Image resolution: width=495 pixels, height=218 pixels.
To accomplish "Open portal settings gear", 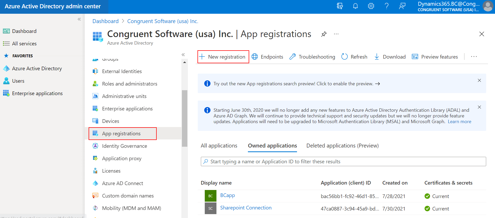I will pos(371,6).
